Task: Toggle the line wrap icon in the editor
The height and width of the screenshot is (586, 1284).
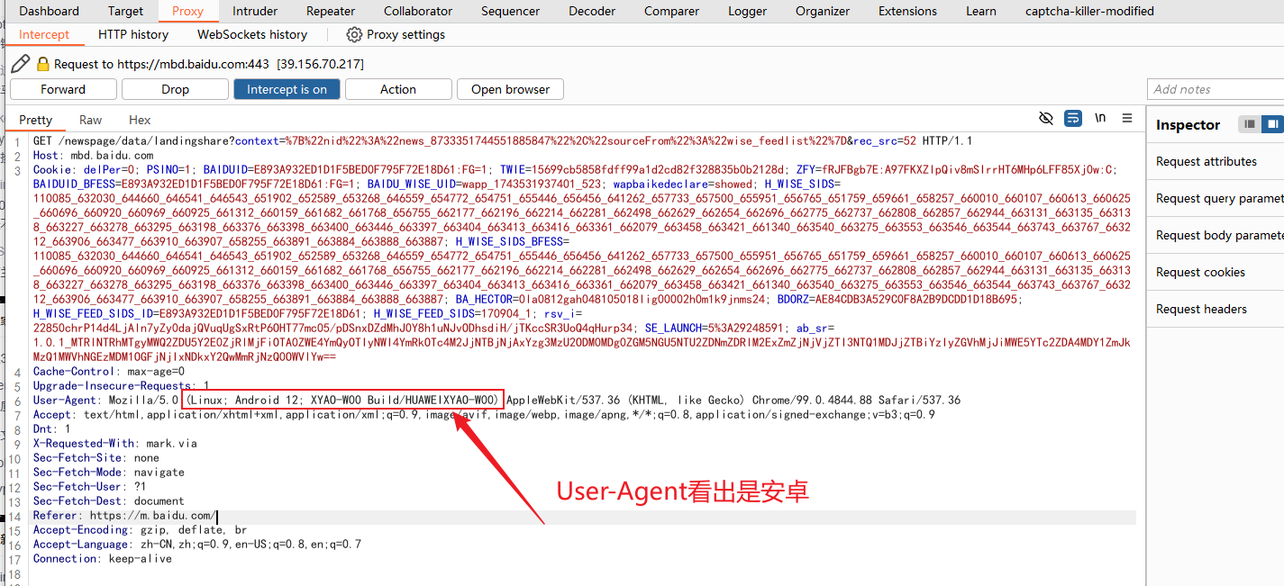Action: click(x=1073, y=119)
